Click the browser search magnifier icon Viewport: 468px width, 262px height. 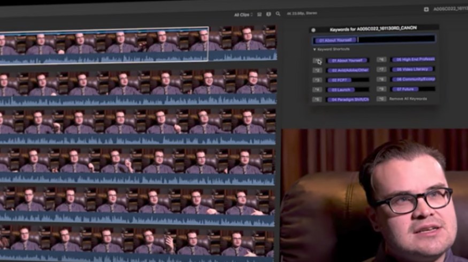278,14
